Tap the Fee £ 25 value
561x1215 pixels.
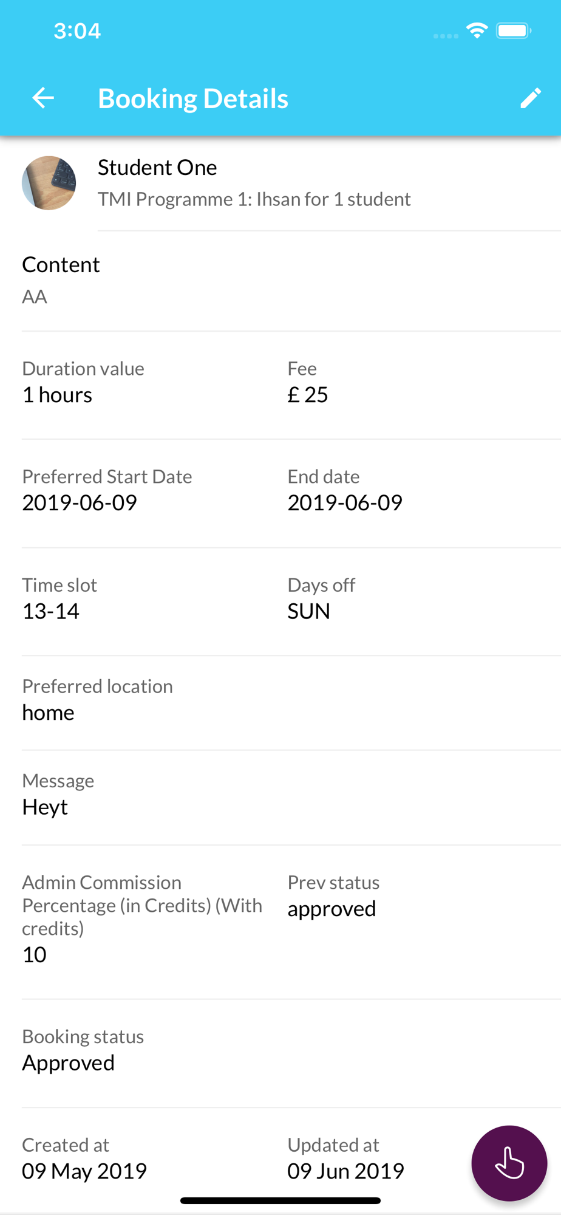pos(308,394)
